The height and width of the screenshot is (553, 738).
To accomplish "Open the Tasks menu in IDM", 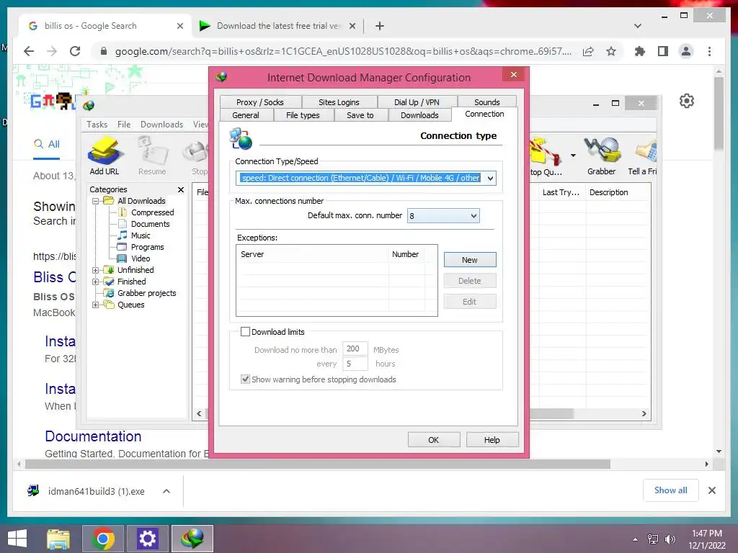I will tap(97, 124).
